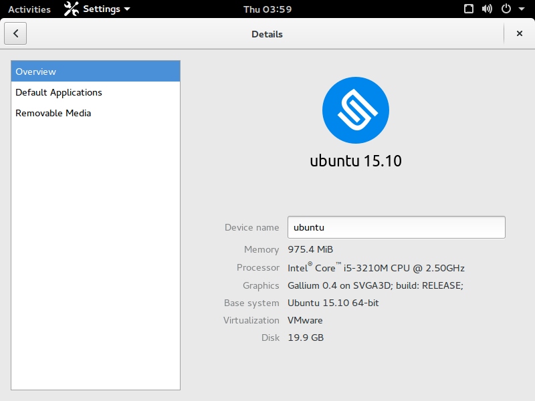Image resolution: width=535 pixels, height=401 pixels.
Task: Open Default Applications panel
Action: point(96,92)
